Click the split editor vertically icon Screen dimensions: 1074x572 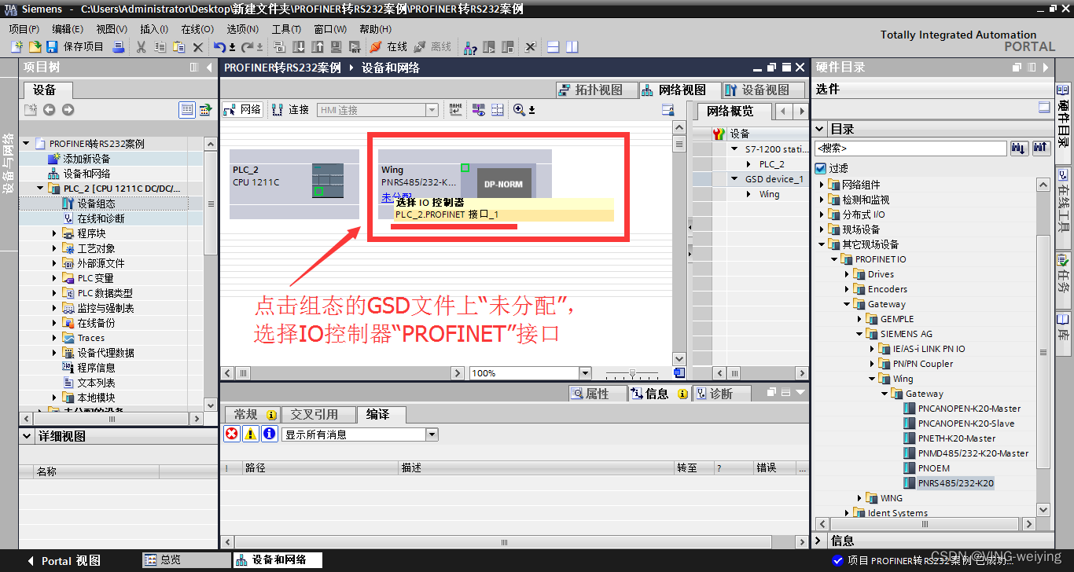[x=572, y=47]
